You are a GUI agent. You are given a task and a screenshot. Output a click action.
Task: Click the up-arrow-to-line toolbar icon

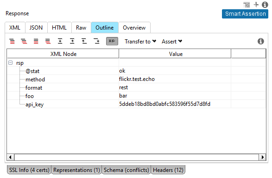72,41
